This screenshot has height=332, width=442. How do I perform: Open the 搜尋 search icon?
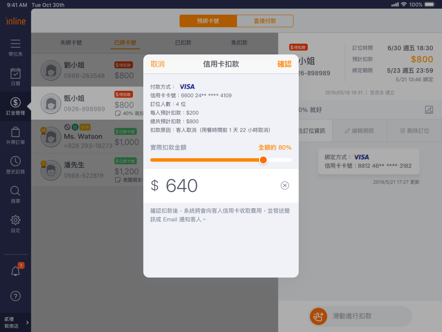point(16,191)
